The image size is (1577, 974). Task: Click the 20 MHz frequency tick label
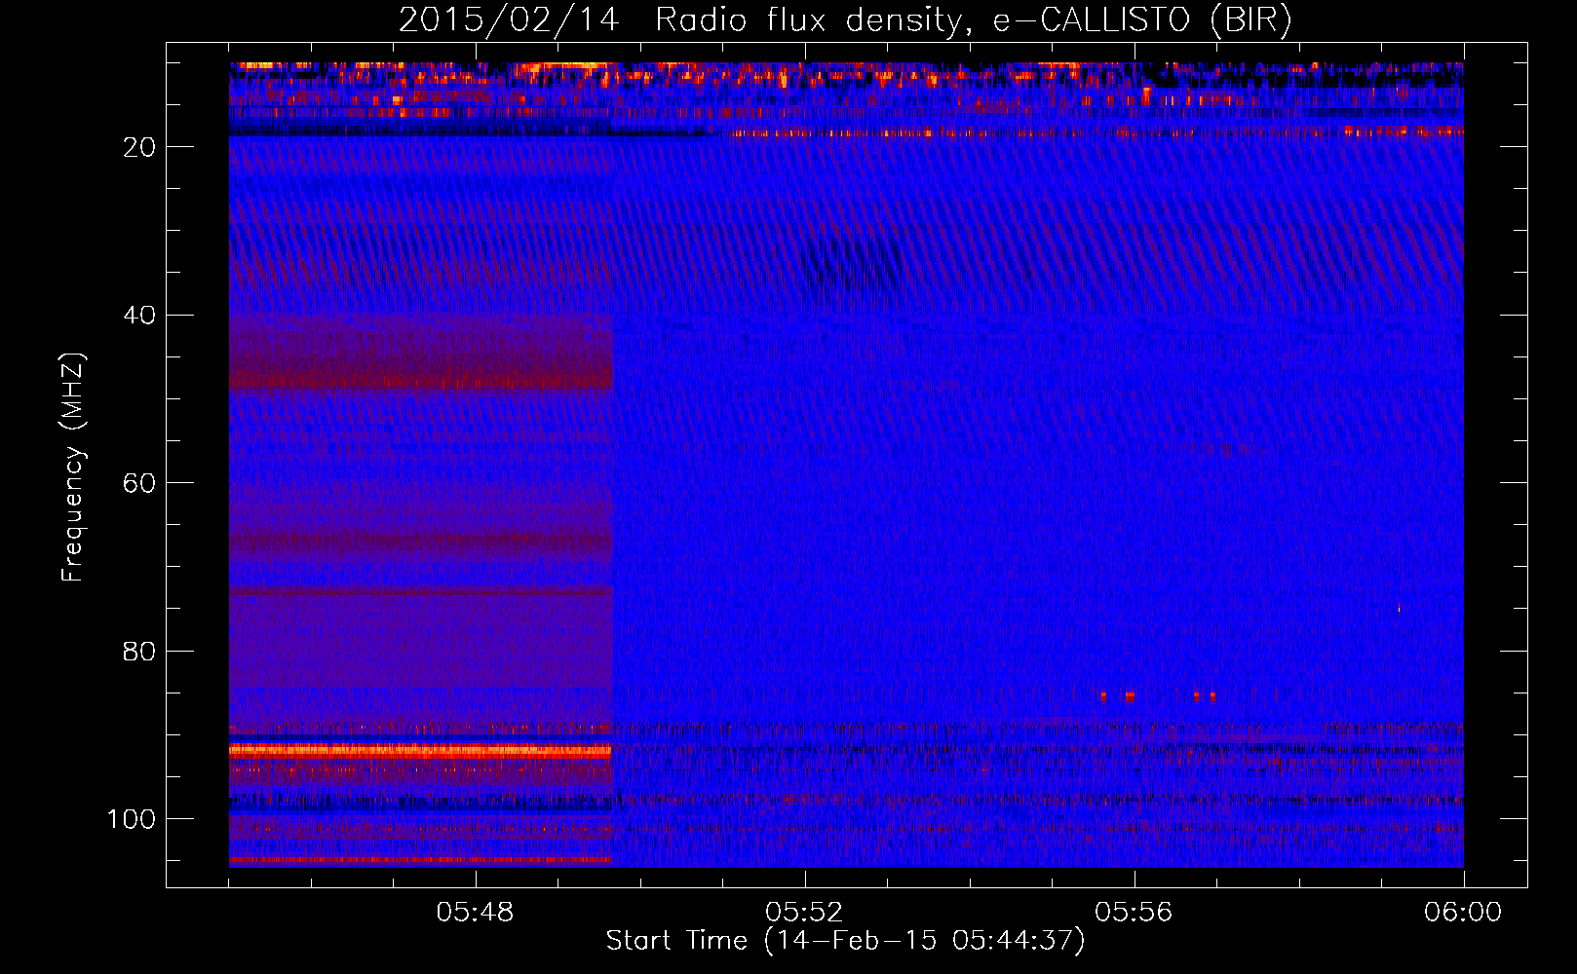140,147
